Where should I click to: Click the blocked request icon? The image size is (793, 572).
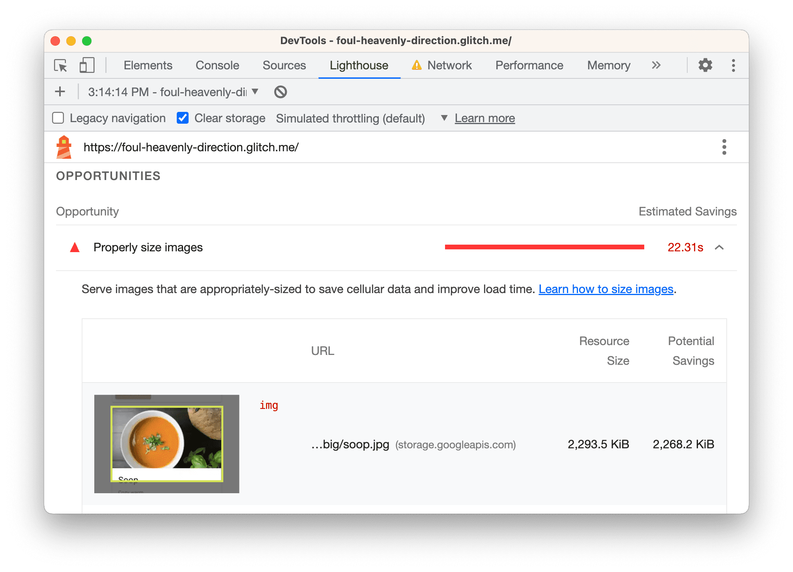[x=281, y=92]
